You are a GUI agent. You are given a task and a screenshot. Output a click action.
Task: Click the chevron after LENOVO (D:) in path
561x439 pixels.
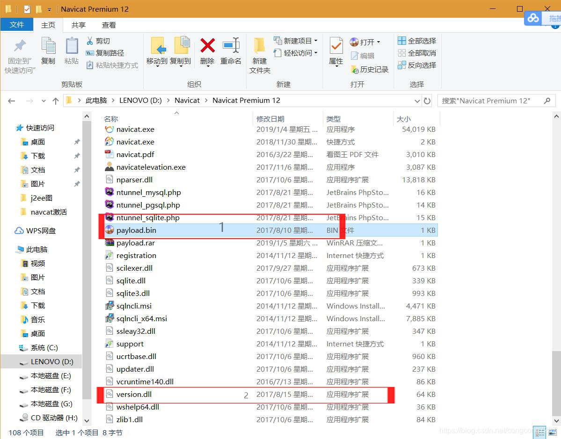[168, 101]
